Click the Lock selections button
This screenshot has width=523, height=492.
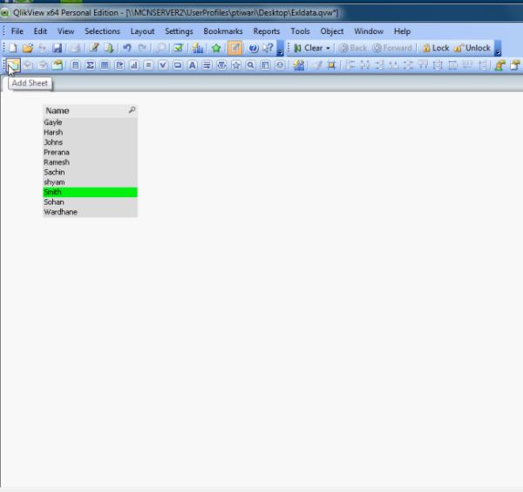click(x=436, y=48)
